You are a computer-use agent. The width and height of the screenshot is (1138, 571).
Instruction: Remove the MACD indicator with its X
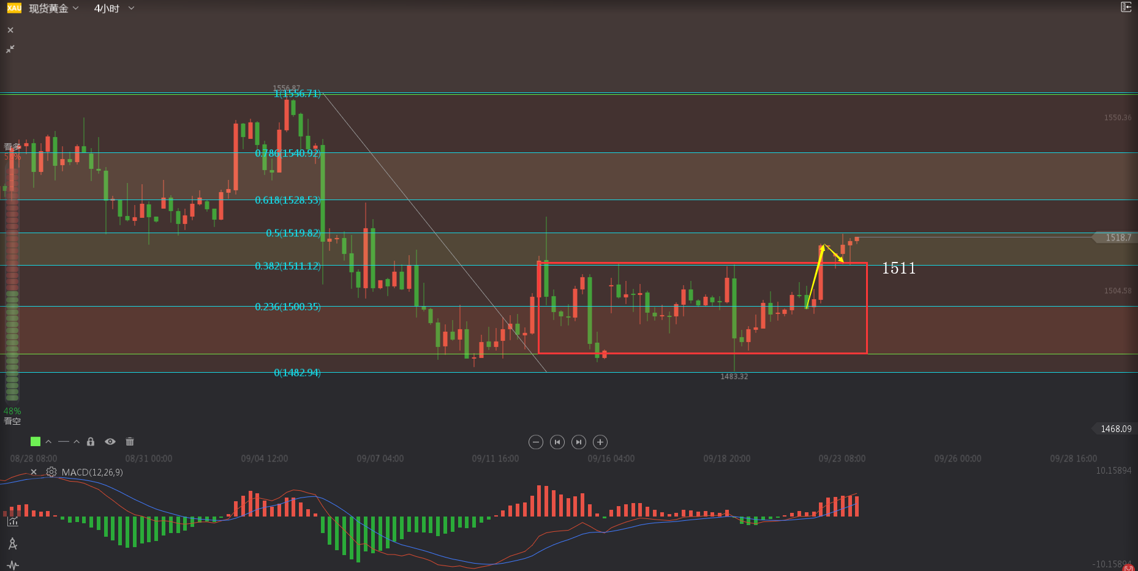[x=34, y=472]
